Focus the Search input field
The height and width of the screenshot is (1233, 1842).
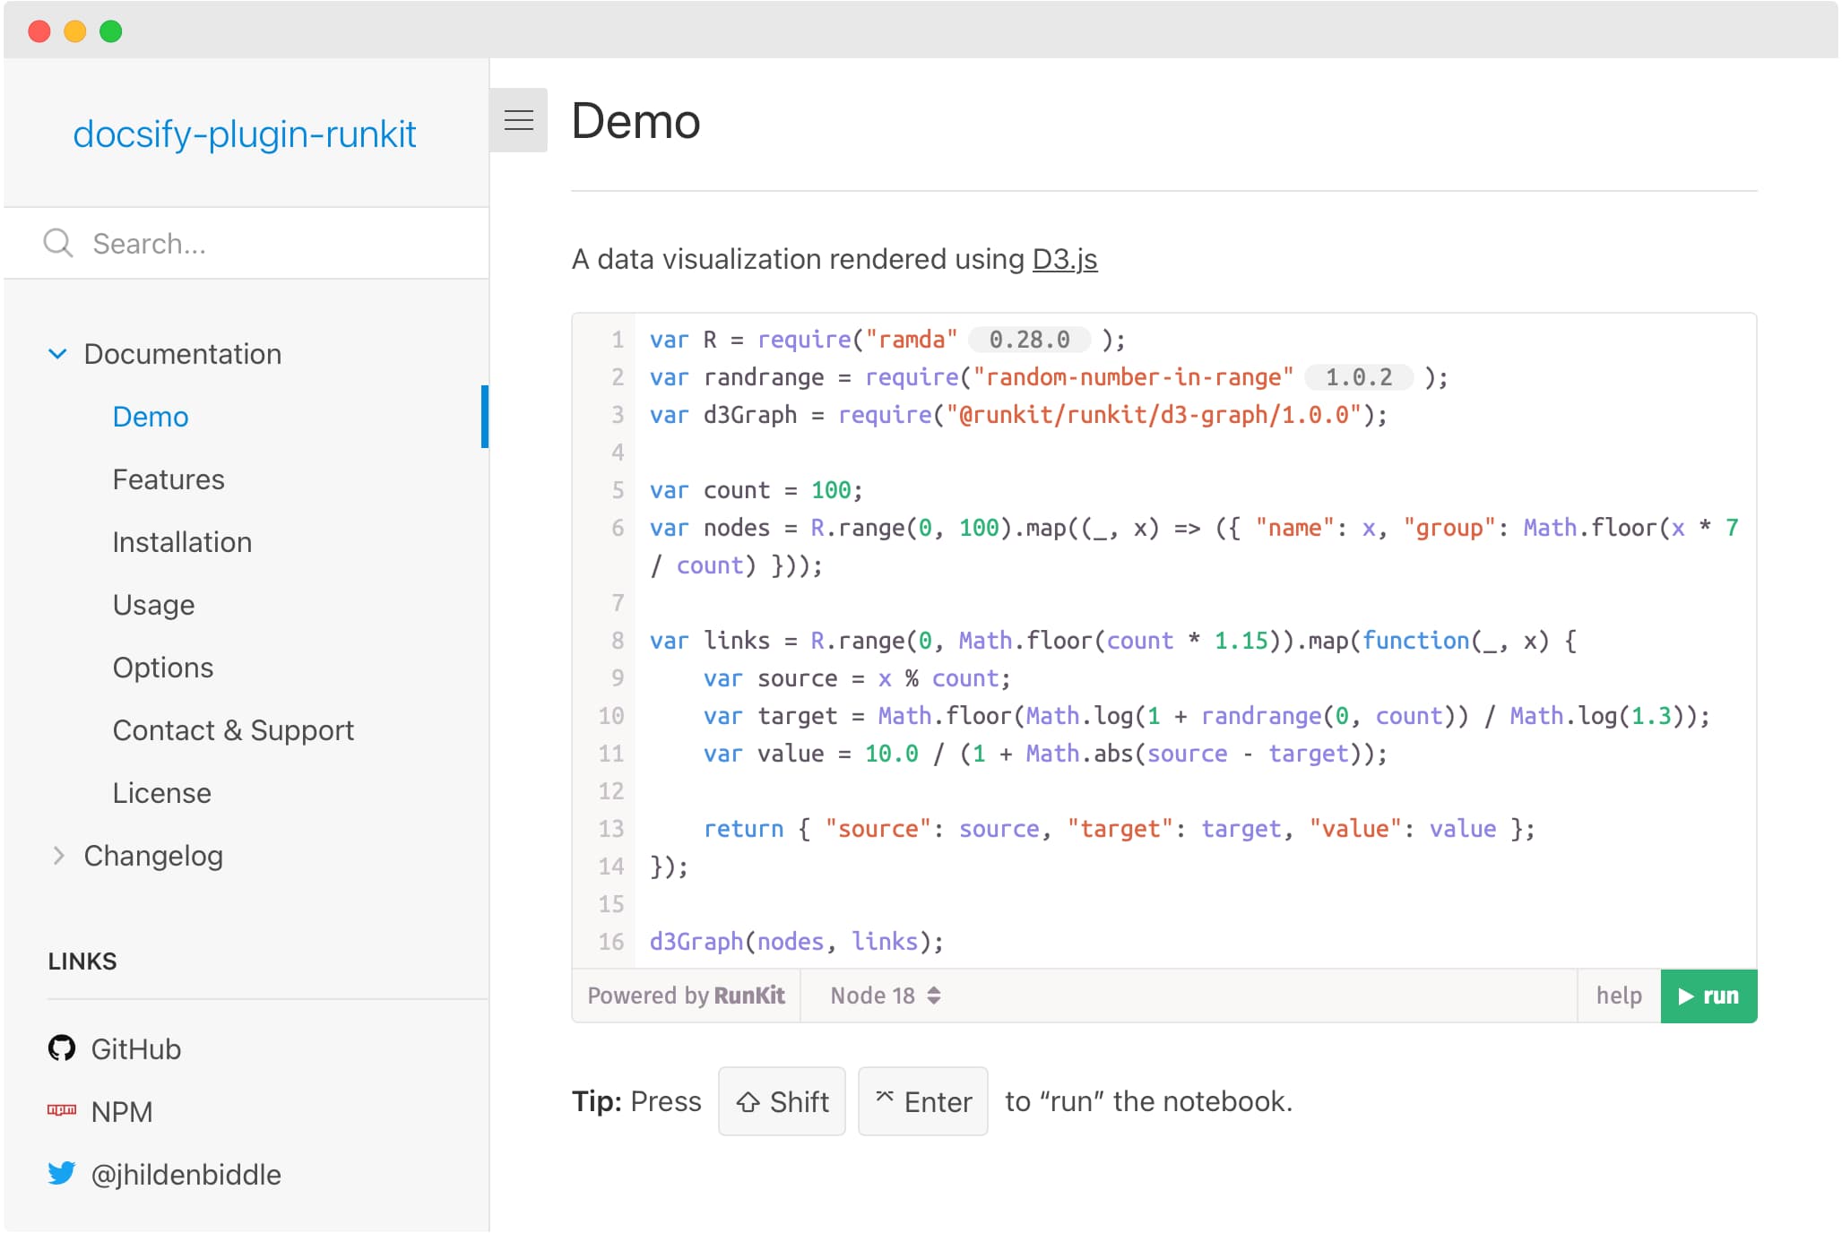pos(269,243)
